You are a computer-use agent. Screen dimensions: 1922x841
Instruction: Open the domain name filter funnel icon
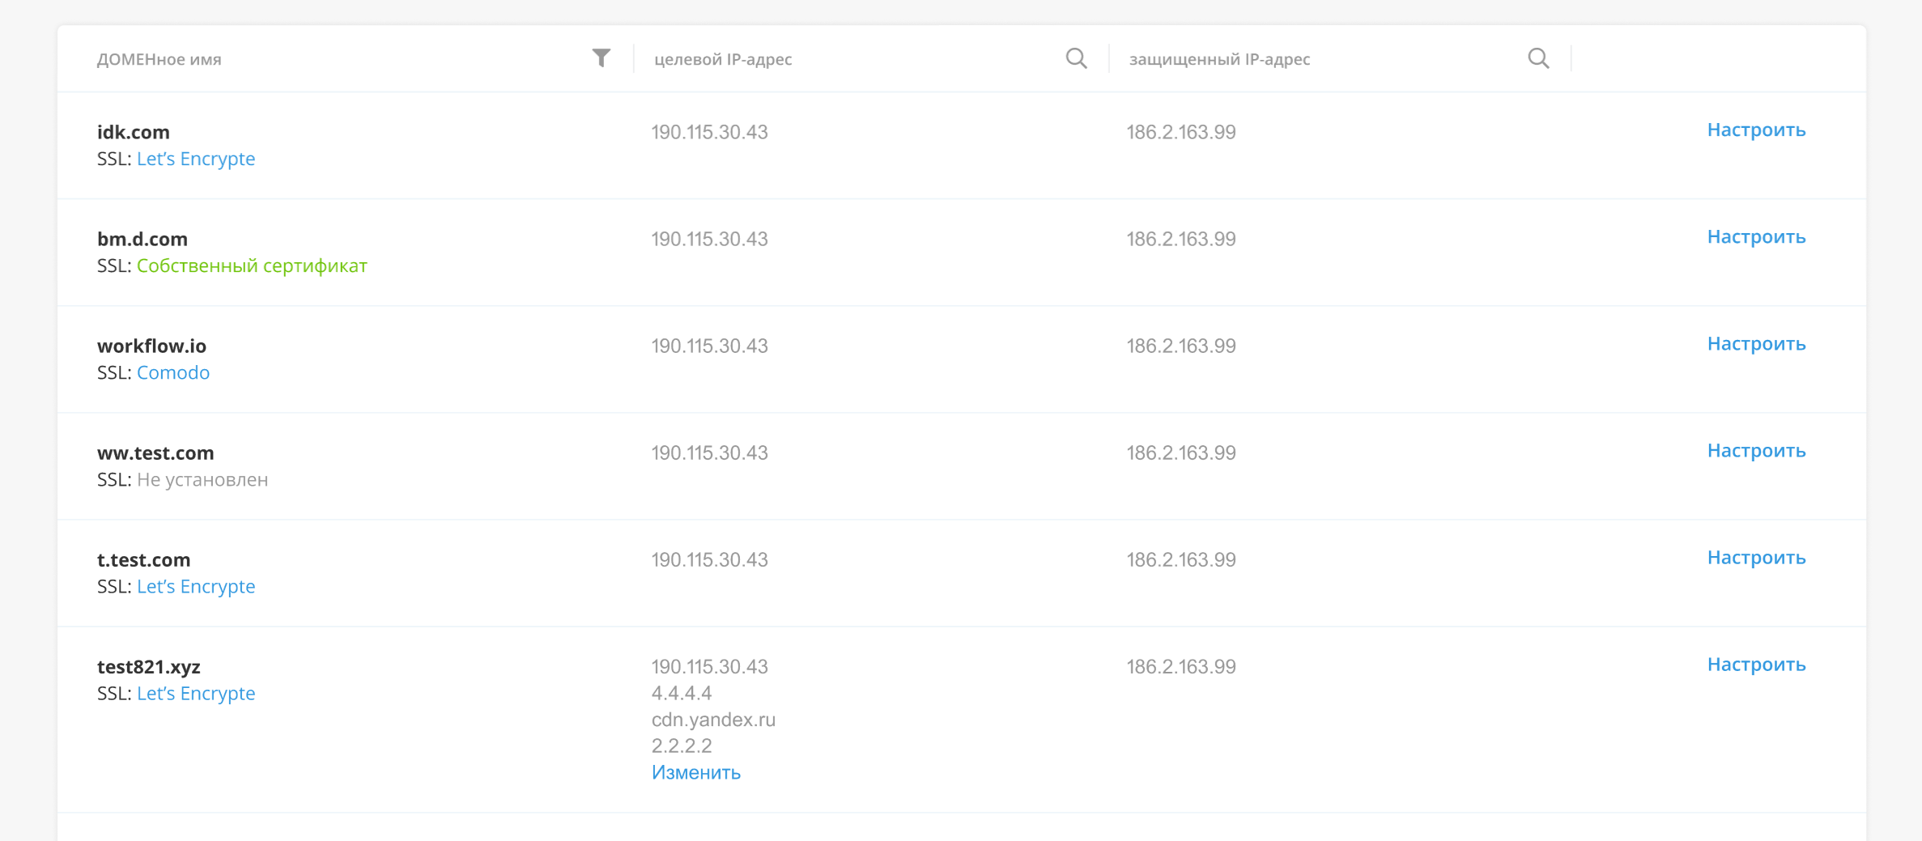pyautogui.click(x=601, y=58)
